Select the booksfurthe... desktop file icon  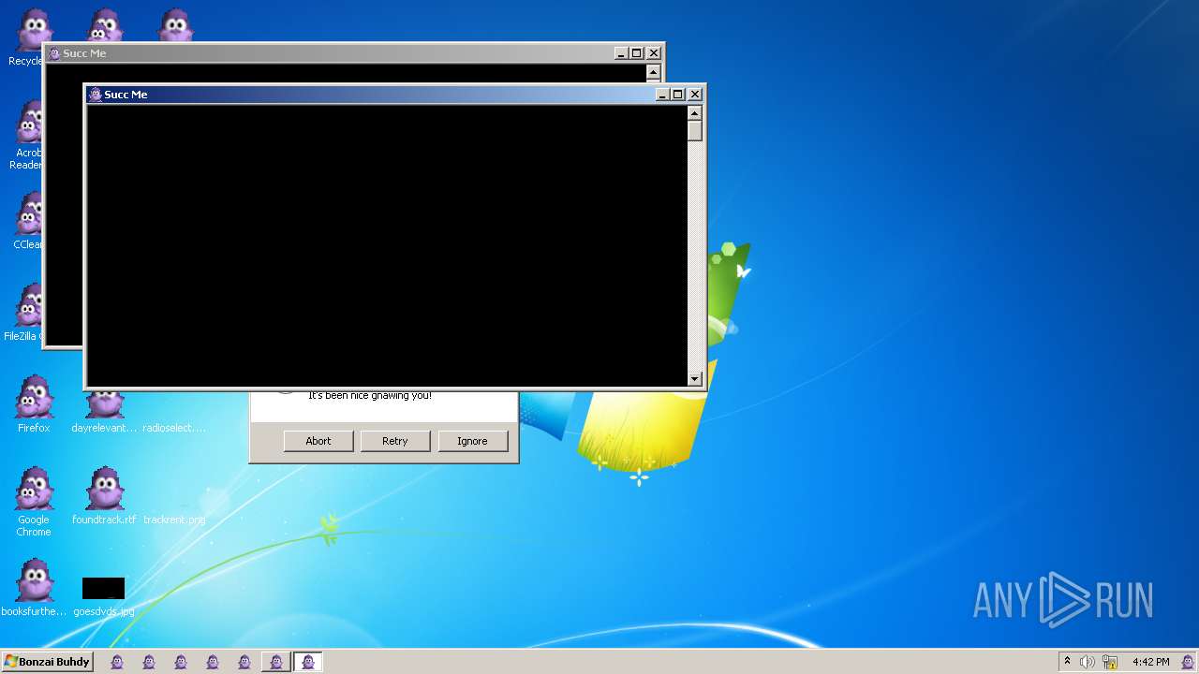(34, 588)
